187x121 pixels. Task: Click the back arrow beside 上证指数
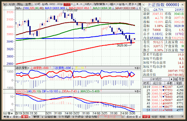coord(144,5)
